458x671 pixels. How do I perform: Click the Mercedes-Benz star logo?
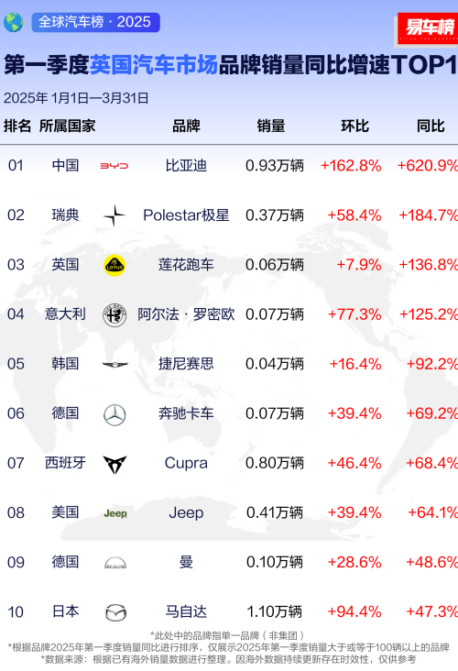tap(114, 414)
